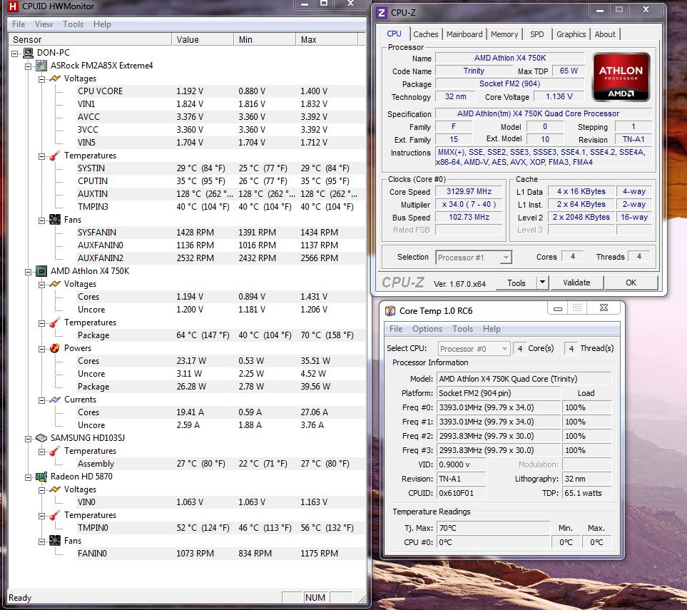Screen dimensions: 687x610
Task: Click the HWMonitor title bar app icon
Action: (13, 6)
